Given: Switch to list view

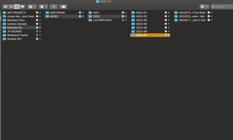Looking at the screenshot, I should (x=11, y=7).
